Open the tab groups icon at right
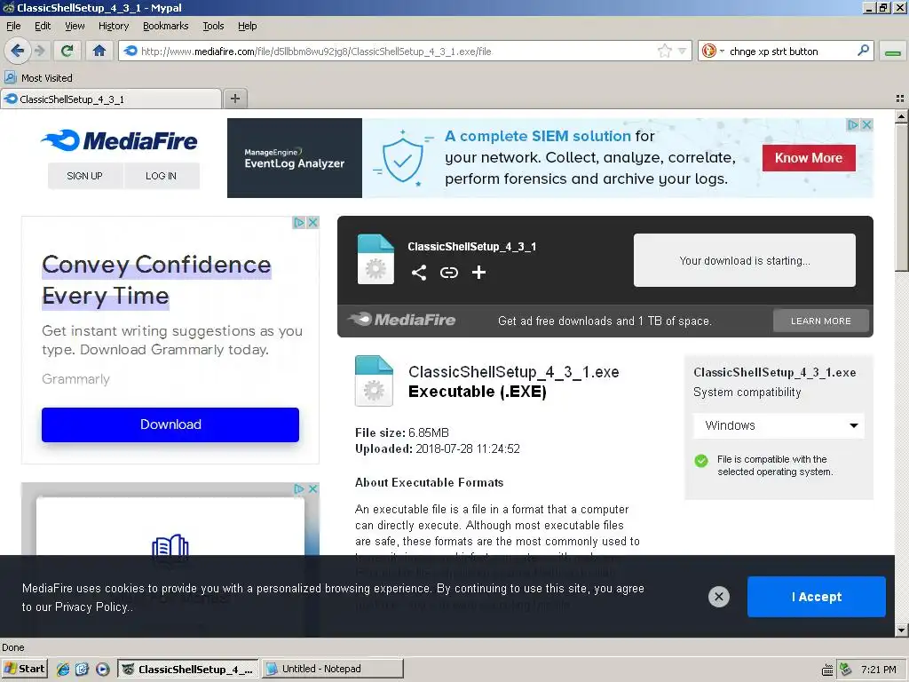The height and width of the screenshot is (682, 909). click(x=900, y=99)
